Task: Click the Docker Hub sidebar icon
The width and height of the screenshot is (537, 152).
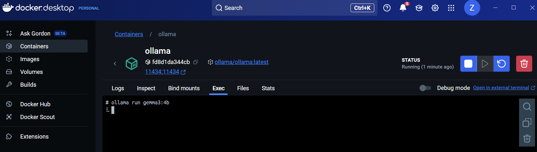Action: (x=9, y=104)
